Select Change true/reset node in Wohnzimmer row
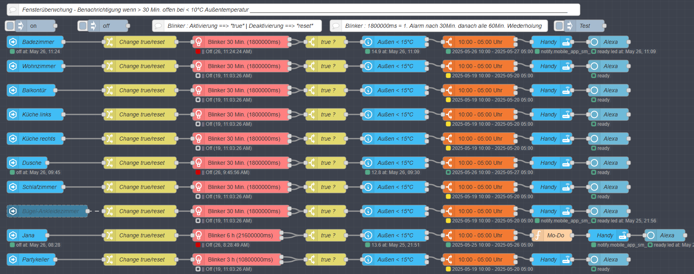The height and width of the screenshot is (274, 694). click(x=140, y=66)
